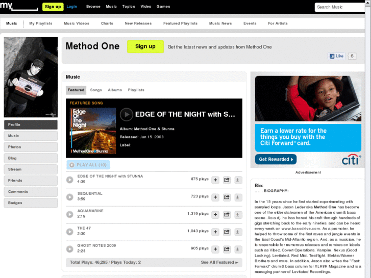Click the Search Music field

pyautogui.click(x=340, y=7)
